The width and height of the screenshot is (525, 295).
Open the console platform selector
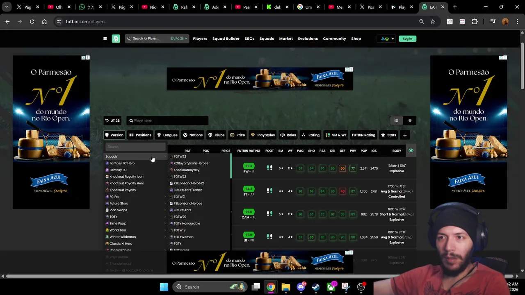tap(387, 39)
